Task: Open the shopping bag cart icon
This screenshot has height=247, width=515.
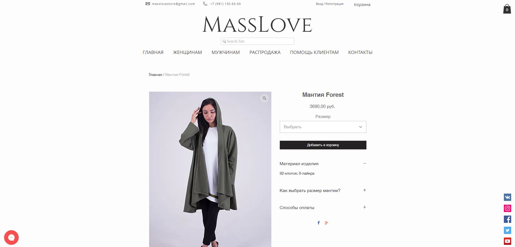Action: (507, 9)
